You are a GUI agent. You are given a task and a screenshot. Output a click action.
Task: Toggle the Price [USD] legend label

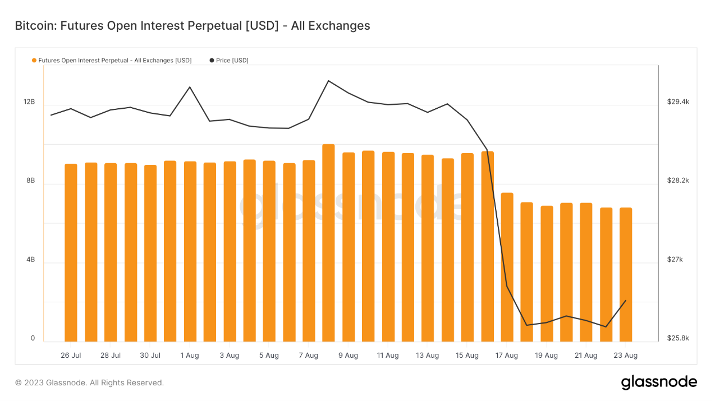tap(232, 61)
